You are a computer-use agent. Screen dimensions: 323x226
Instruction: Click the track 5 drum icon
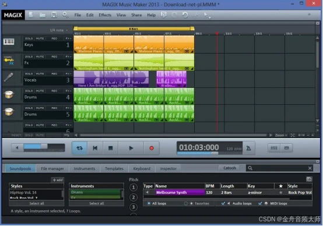coord(9,112)
